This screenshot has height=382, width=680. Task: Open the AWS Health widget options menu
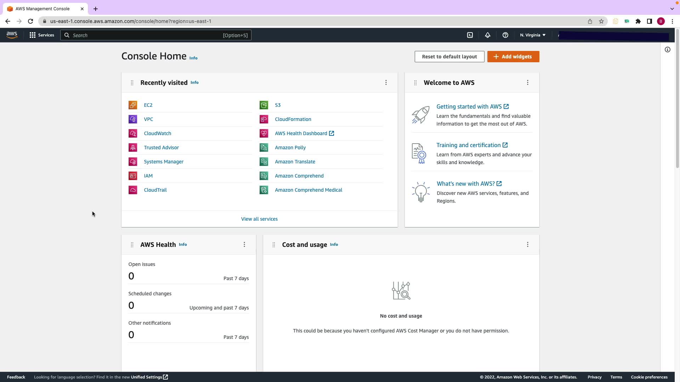(x=244, y=244)
